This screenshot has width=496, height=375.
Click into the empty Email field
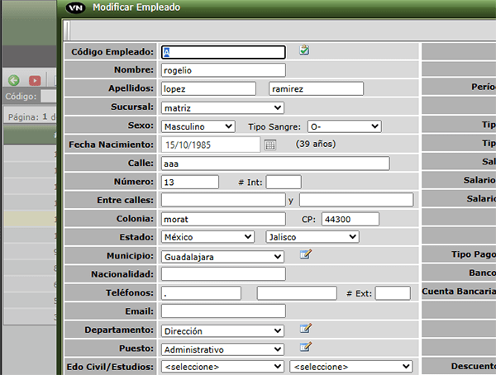point(223,311)
